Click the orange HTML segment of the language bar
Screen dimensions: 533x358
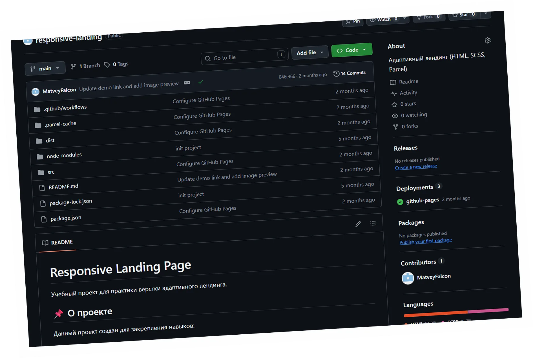tap(436, 314)
